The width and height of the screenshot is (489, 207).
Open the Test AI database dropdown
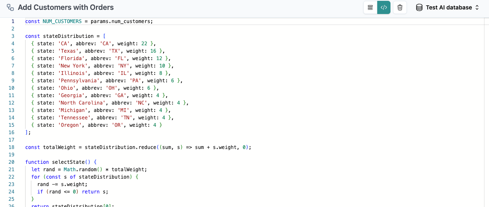point(449,7)
